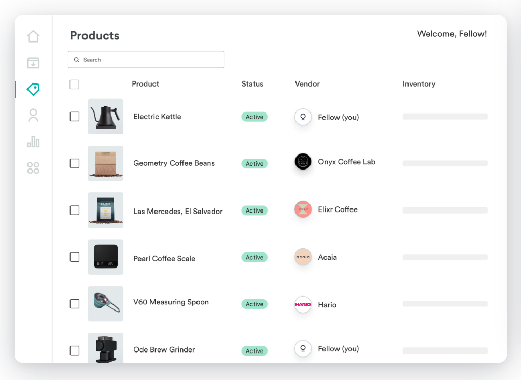Open the V60 Measuring Spoon product name
The height and width of the screenshot is (380, 521).
point(171,302)
